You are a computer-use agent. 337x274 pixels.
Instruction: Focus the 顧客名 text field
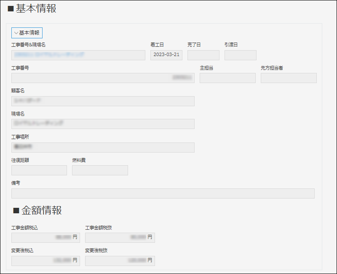click(103, 101)
